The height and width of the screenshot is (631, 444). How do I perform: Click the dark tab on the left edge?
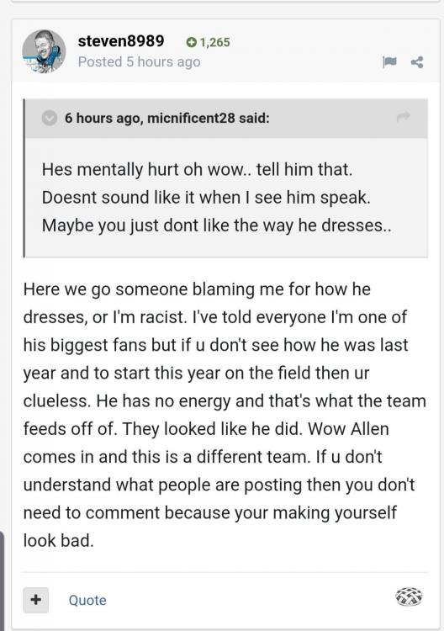click(2, 581)
